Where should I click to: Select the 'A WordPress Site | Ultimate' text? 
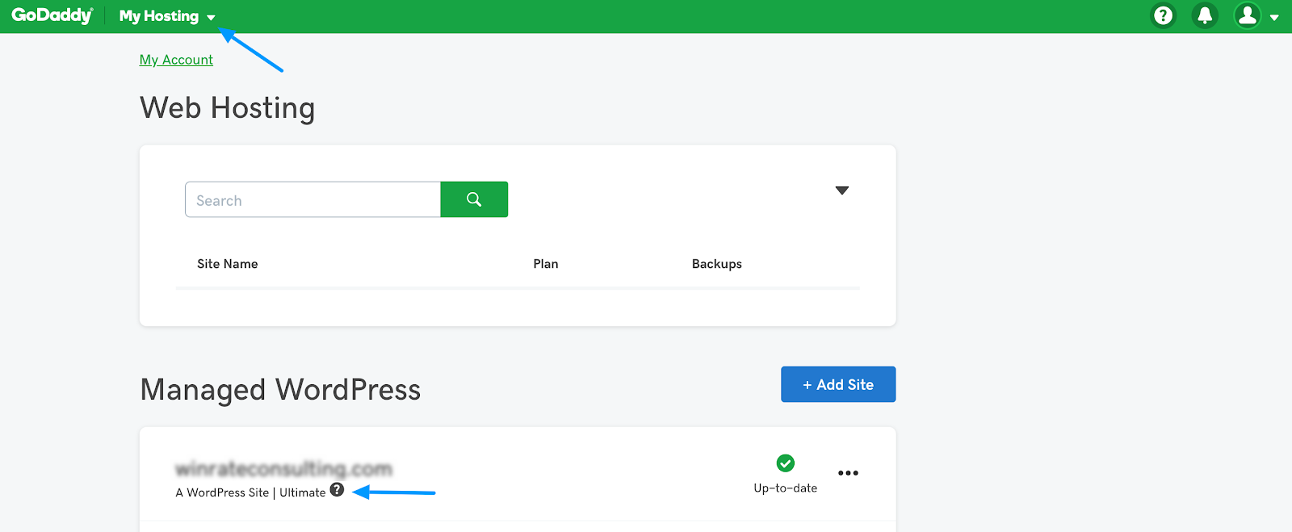coord(250,492)
